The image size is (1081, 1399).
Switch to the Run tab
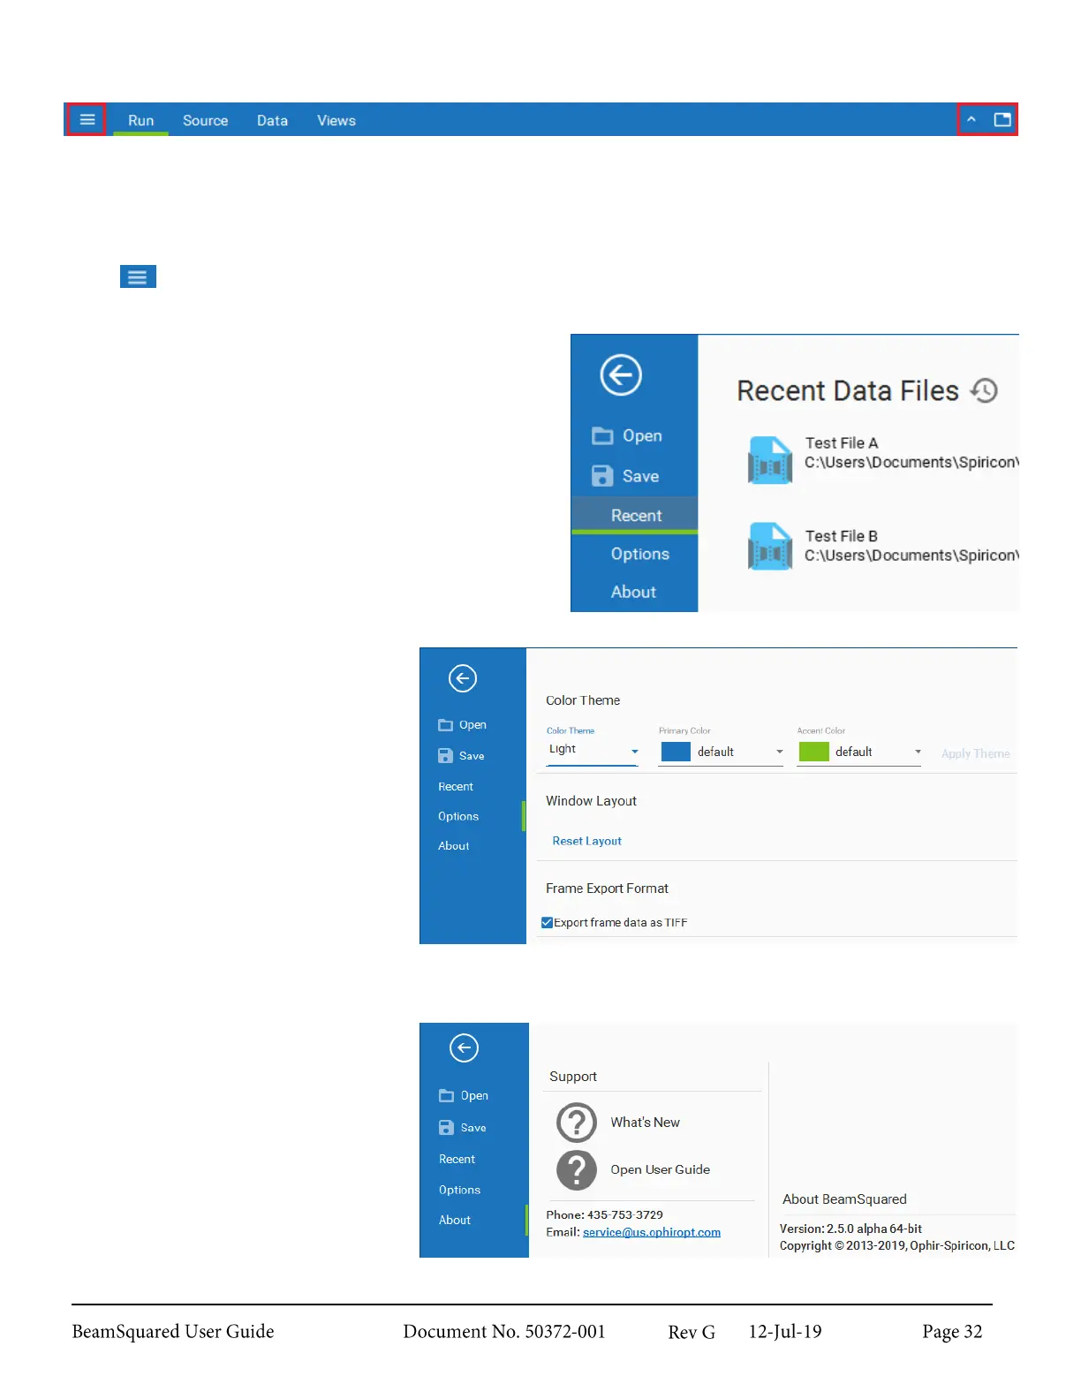140,120
